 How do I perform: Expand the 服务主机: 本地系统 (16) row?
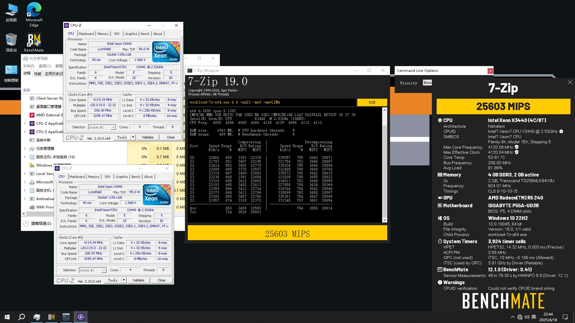tap(25, 157)
